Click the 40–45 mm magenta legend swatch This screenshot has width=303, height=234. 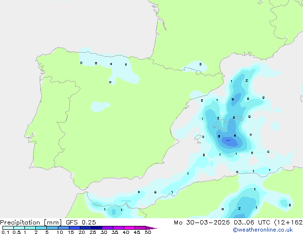pyautogui.click(x=130, y=228)
